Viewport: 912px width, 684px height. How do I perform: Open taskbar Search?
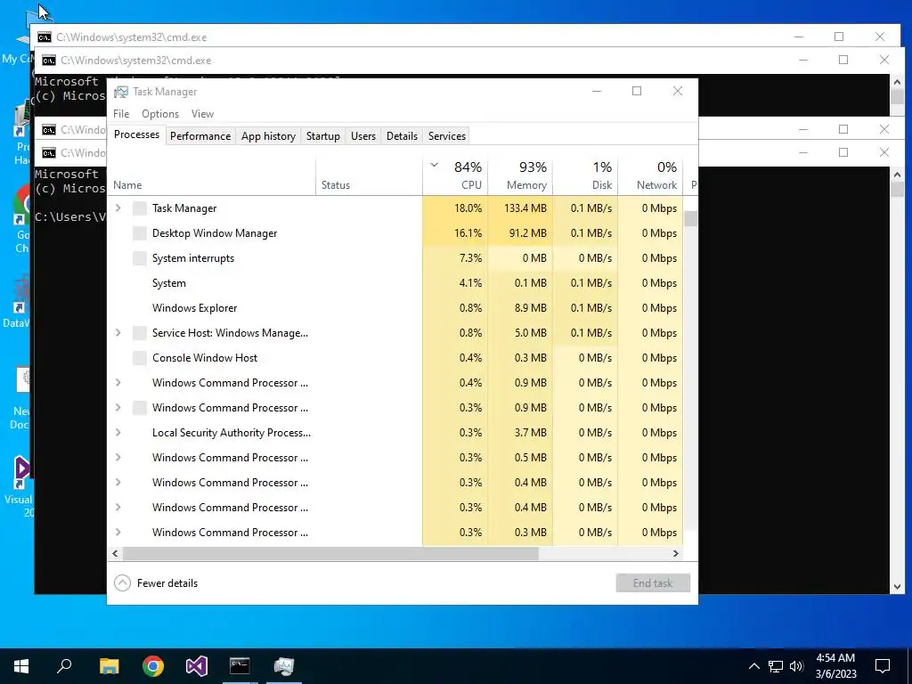[x=64, y=666]
